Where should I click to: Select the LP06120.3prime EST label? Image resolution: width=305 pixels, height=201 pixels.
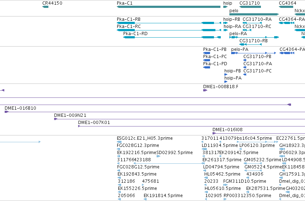(x=257, y=145)
